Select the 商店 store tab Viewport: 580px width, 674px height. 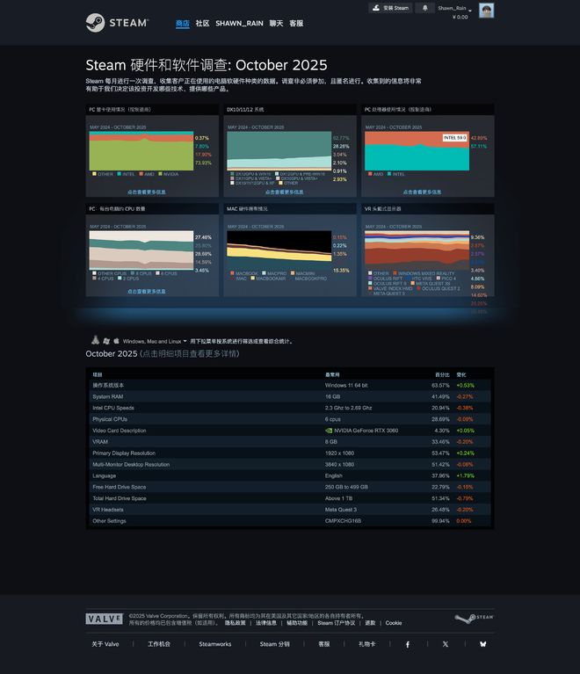pos(182,23)
